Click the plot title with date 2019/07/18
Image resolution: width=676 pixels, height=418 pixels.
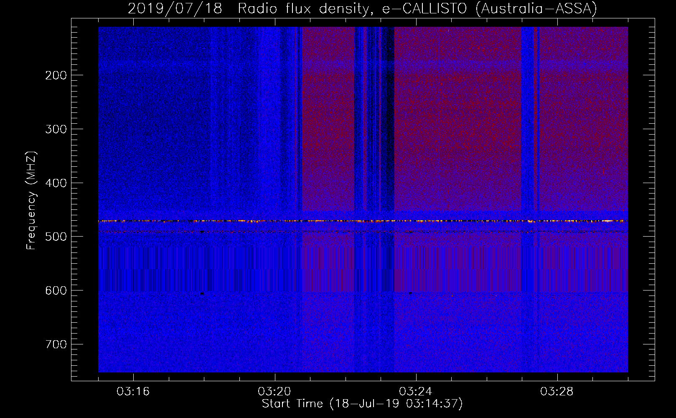point(362,9)
